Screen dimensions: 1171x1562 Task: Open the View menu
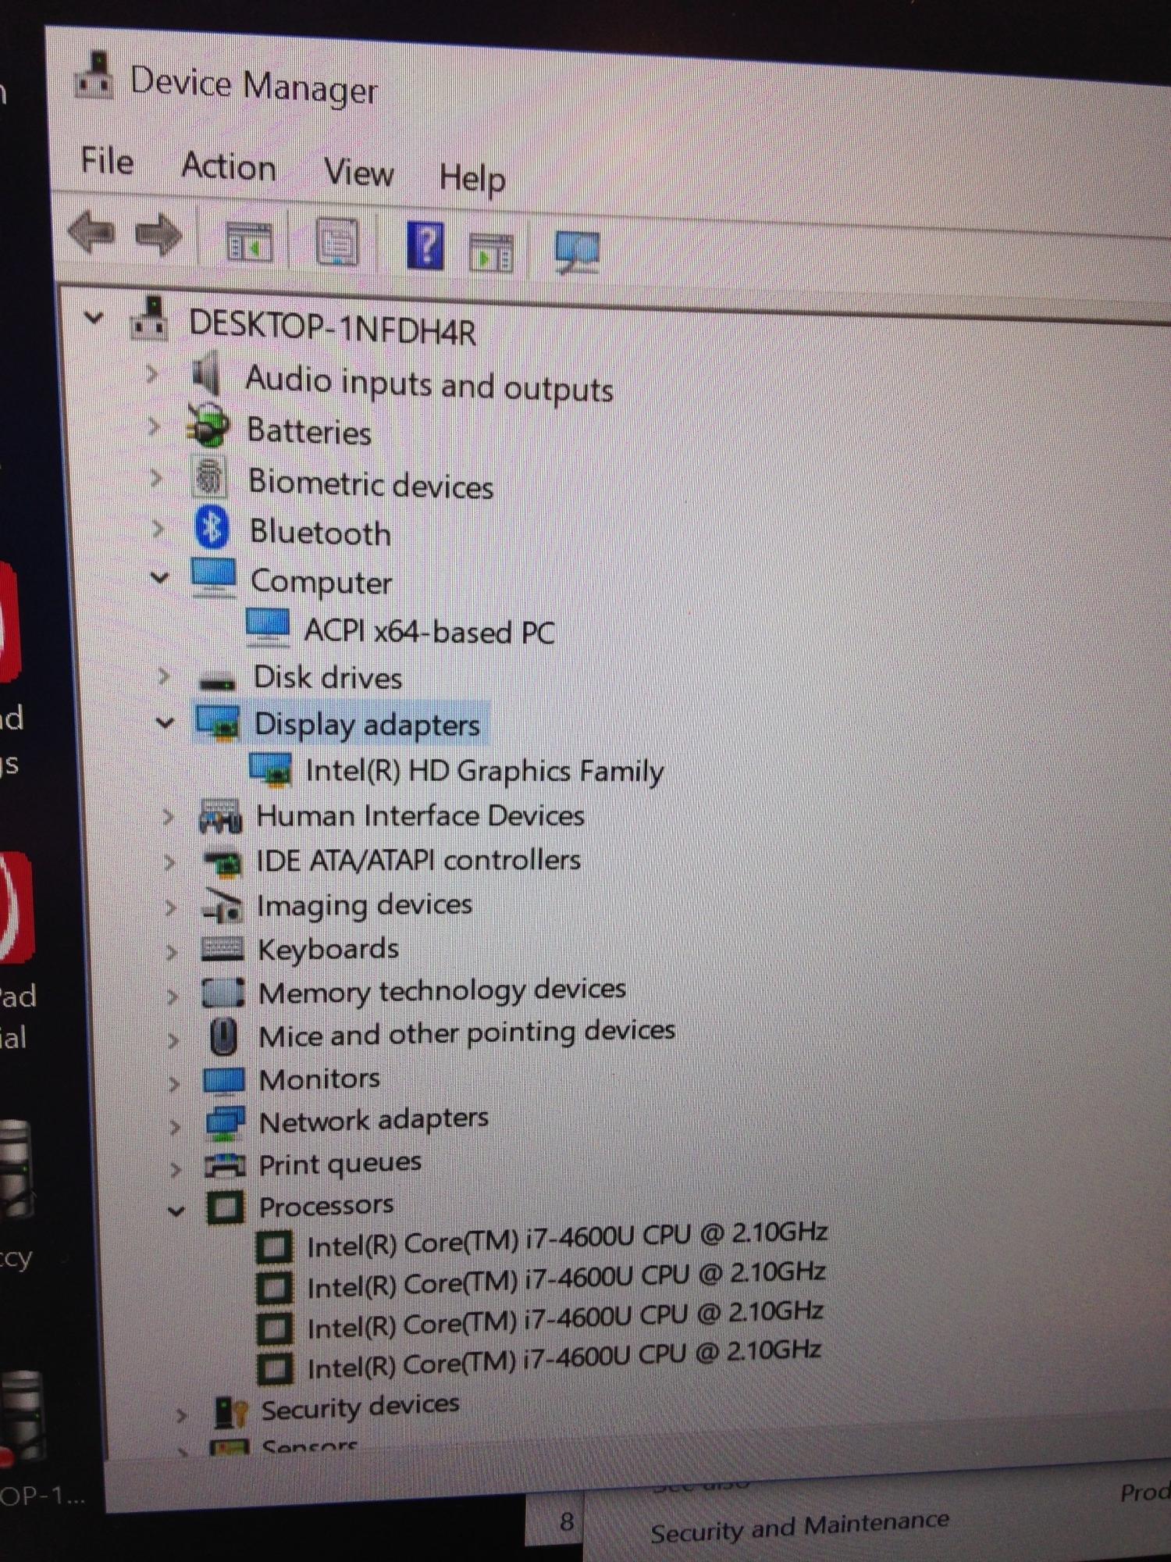pyautogui.click(x=358, y=173)
